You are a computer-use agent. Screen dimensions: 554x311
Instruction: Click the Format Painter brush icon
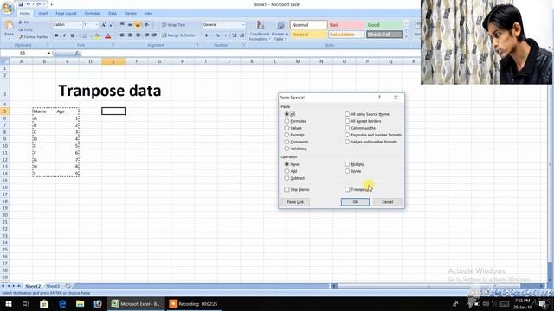pyautogui.click(x=21, y=36)
